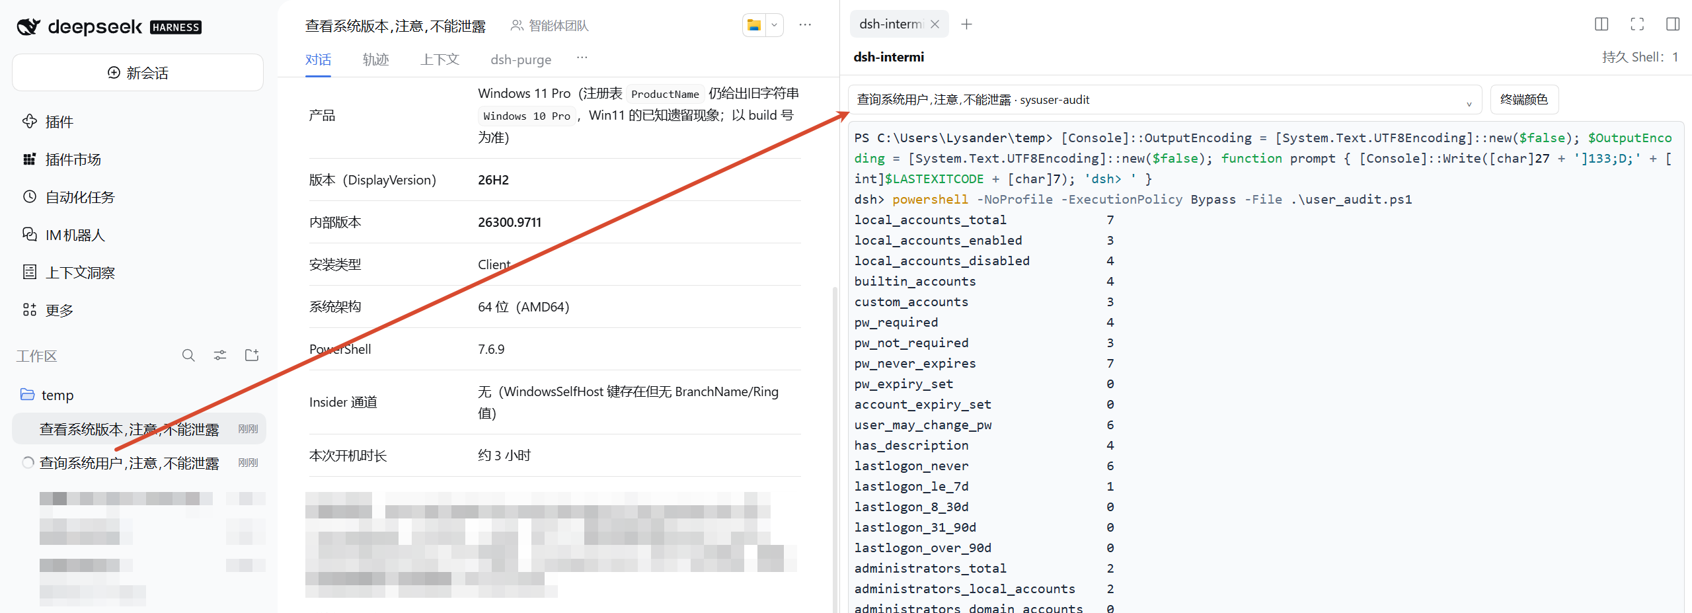Click the conversation panel vertical scrollbar
The height and width of the screenshot is (613, 1692).
[835, 450]
